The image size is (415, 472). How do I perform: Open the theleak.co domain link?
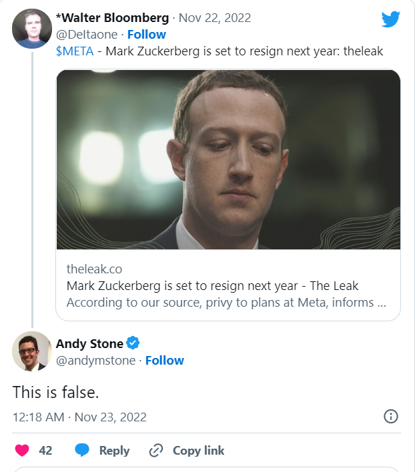pyautogui.click(x=94, y=269)
